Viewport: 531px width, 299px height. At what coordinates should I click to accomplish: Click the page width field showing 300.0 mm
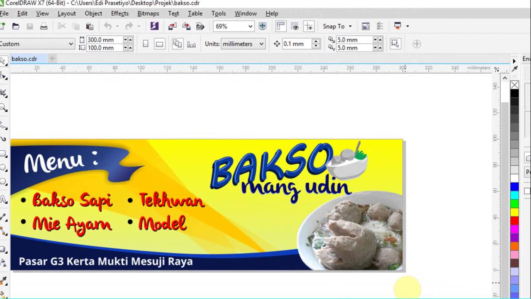(104, 40)
